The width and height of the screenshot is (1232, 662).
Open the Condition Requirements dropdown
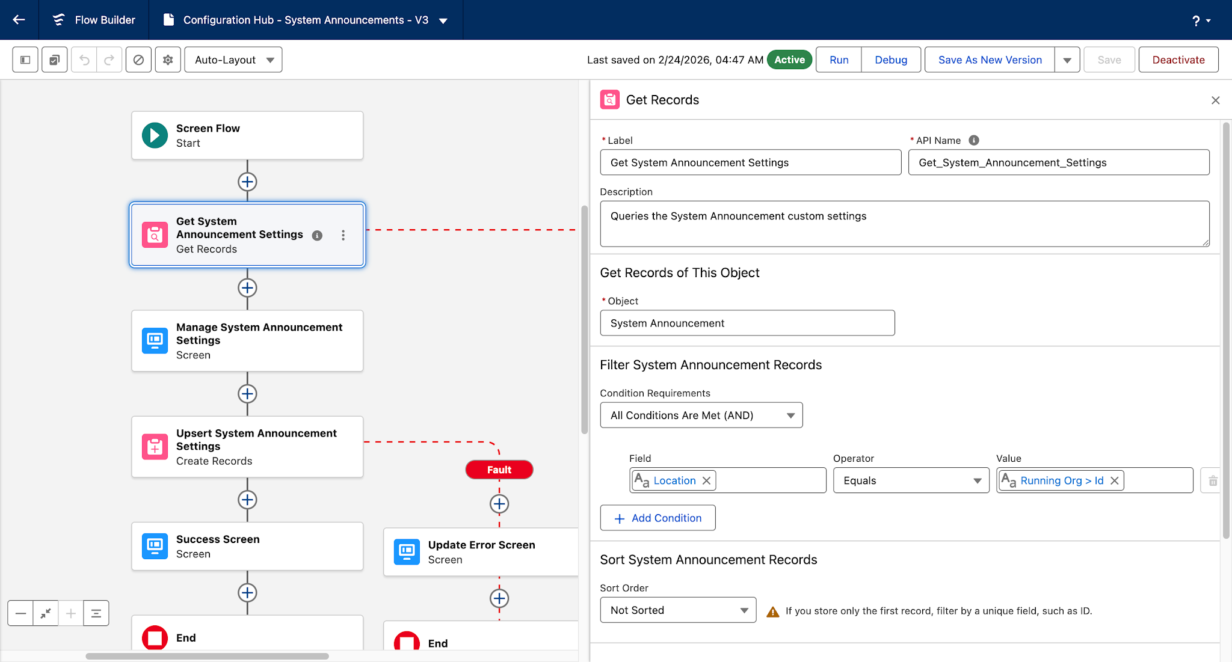pyautogui.click(x=701, y=415)
